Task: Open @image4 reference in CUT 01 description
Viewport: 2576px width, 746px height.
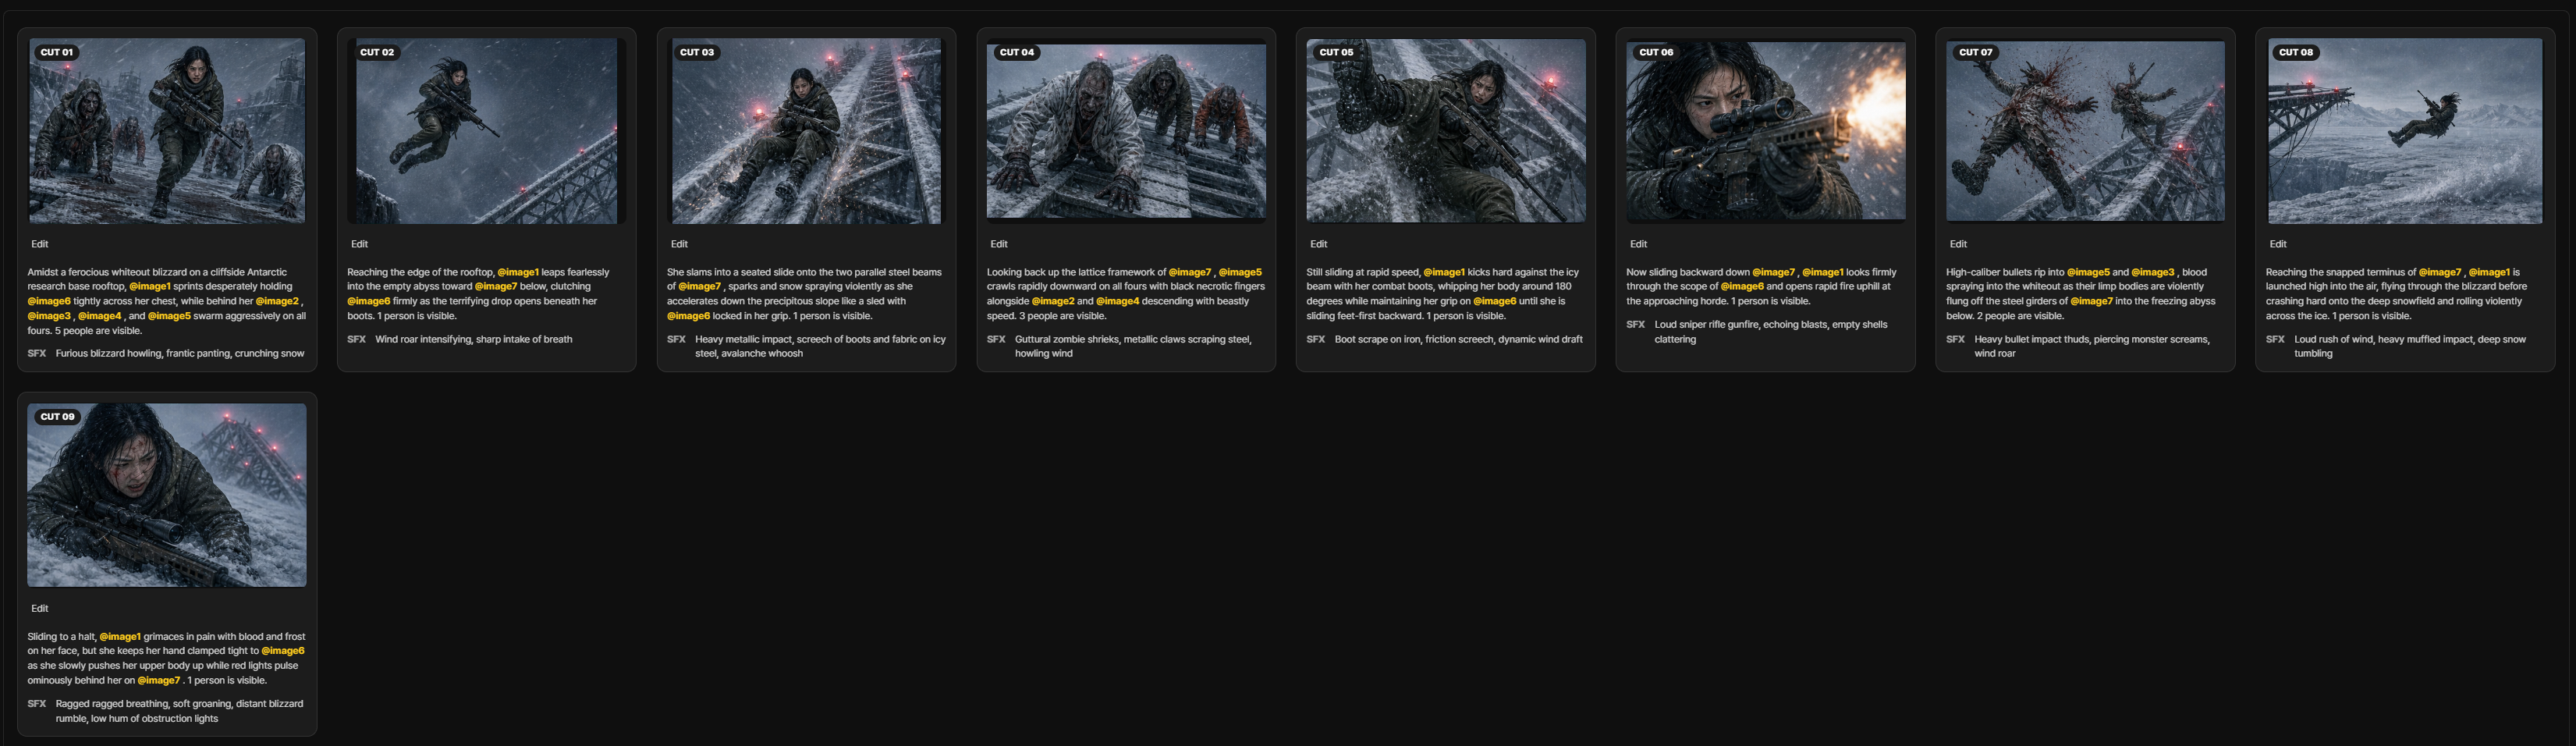Action: (100, 316)
